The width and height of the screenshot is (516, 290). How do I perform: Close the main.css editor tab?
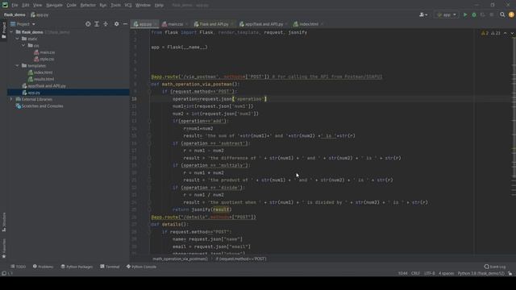tap(186, 24)
